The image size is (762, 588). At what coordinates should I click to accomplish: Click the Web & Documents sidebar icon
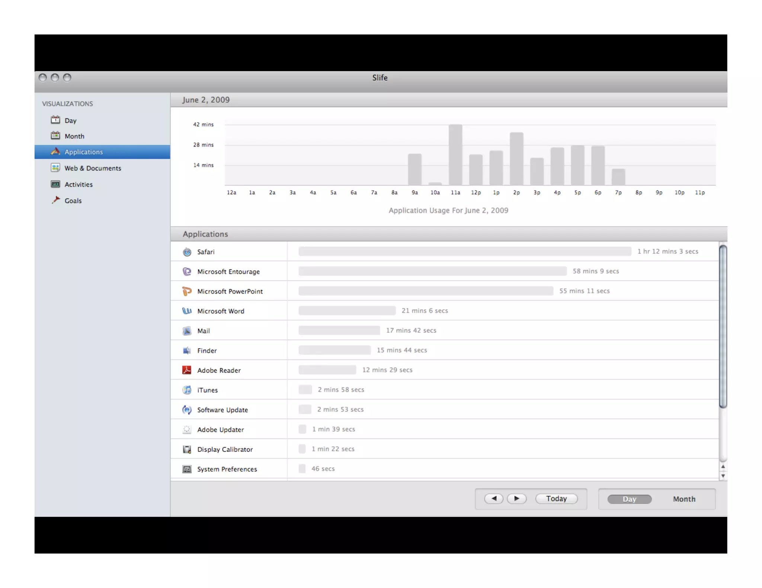[x=55, y=168]
